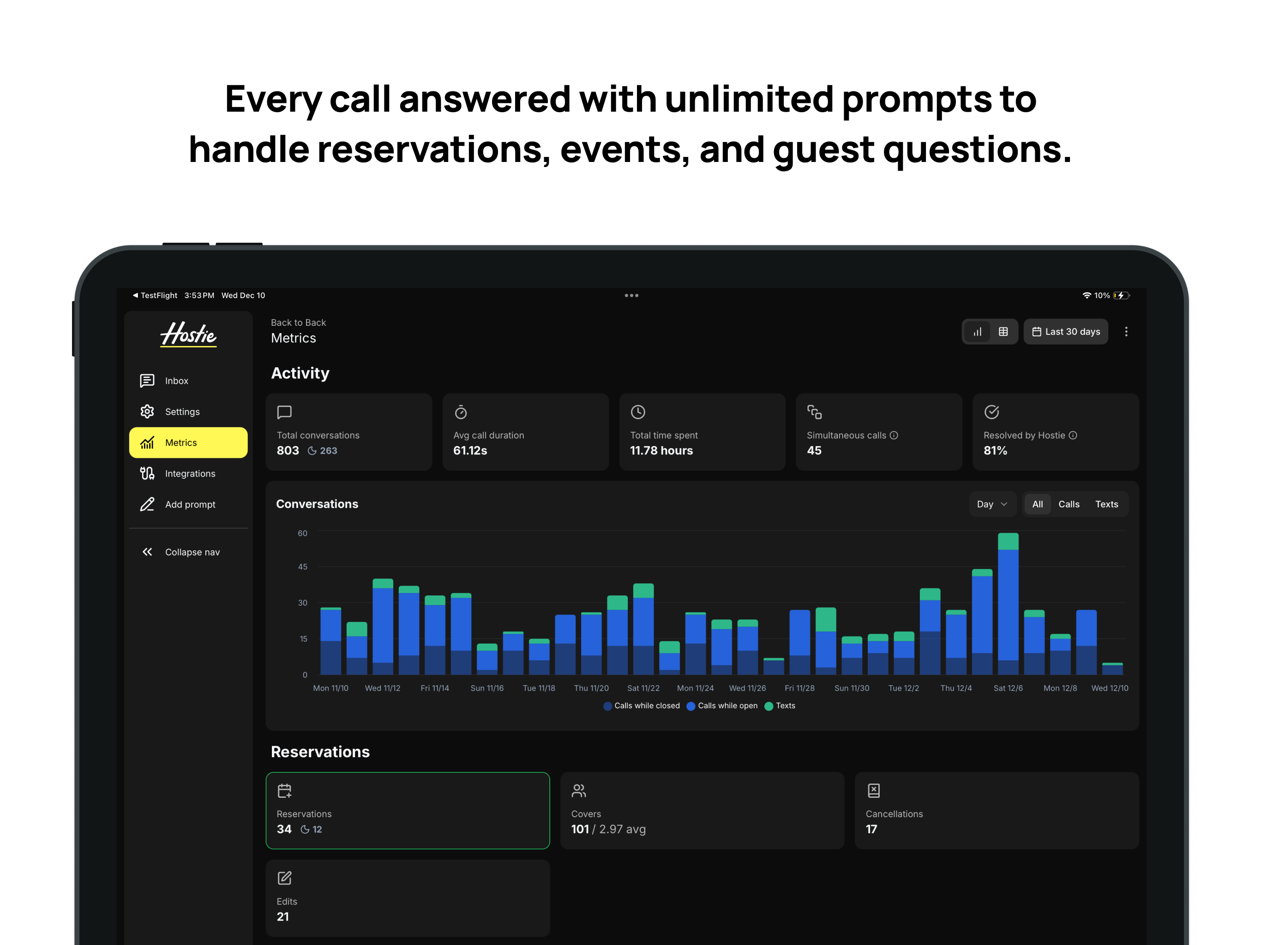Click the Hostie logo

189,334
